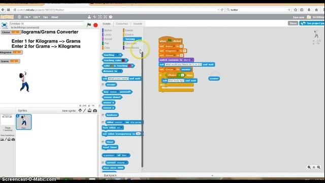Zoom in the scripts area
The height and width of the screenshot is (183, 325).
click(319, 167)
